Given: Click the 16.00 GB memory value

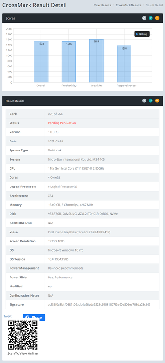Looking at the screenshot, I should pyautogui.click(x=71, y=205).
